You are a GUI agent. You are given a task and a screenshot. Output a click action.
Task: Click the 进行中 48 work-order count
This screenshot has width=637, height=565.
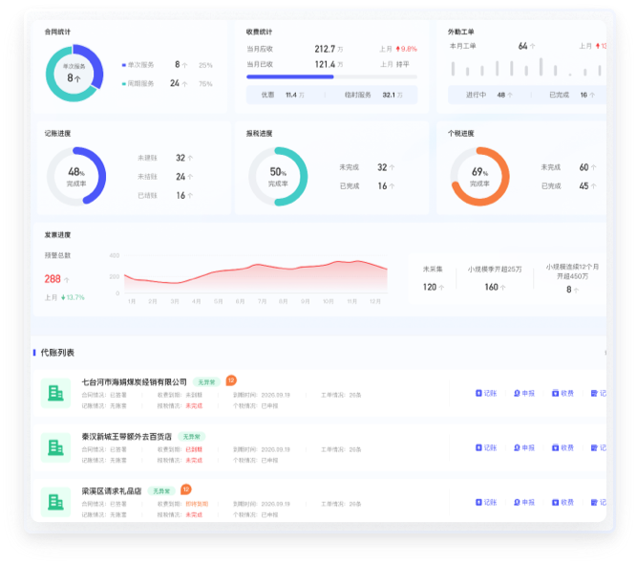click(489, 95)
